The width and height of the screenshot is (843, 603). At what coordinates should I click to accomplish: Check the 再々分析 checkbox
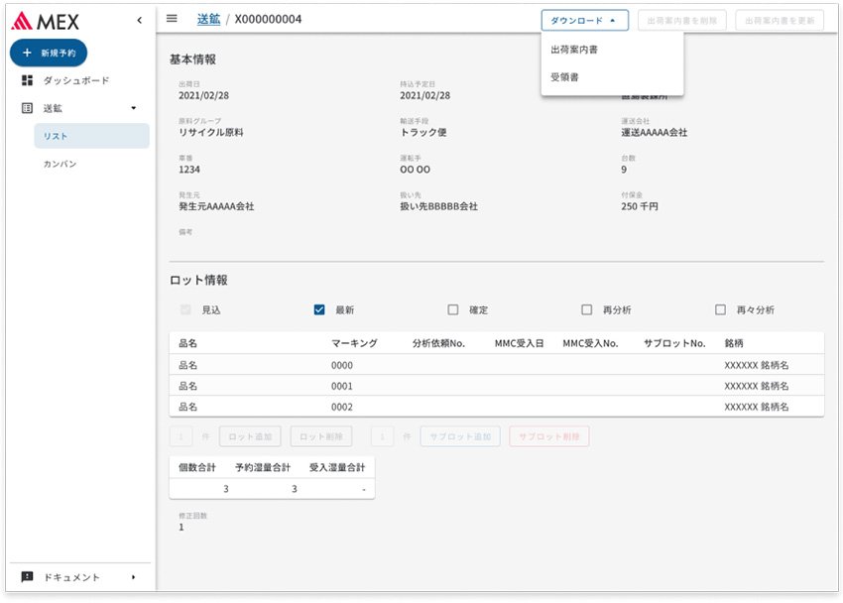tap(720, 309)
